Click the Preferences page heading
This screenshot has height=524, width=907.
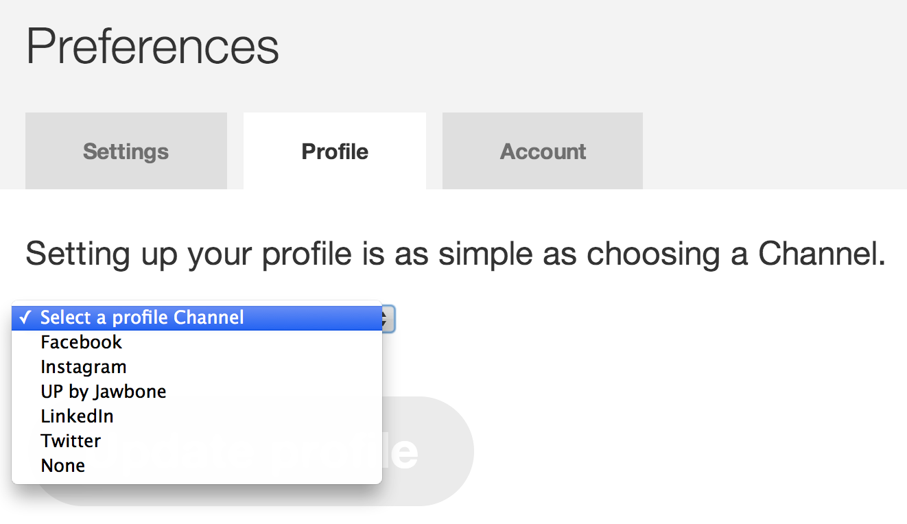coord(152,46)
